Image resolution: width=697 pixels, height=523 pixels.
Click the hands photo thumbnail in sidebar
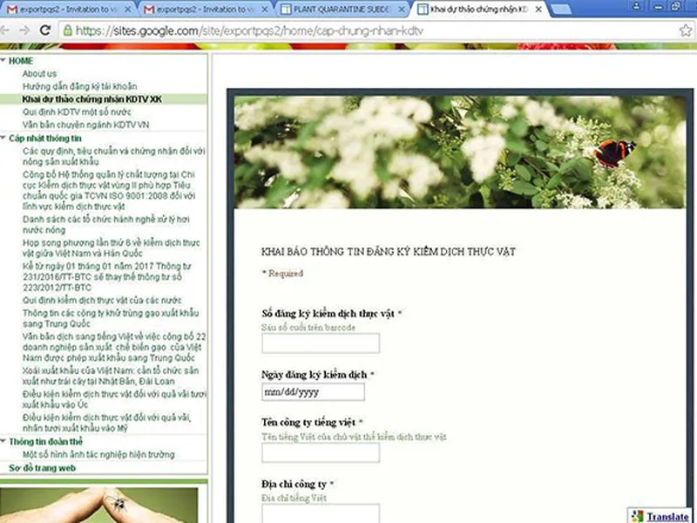(100, 504)
